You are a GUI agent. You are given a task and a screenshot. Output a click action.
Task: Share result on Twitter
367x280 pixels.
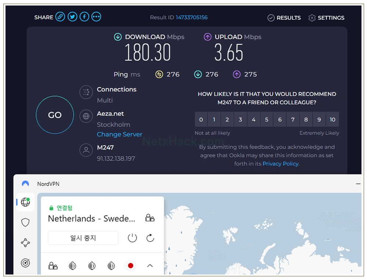pos(72,17)
